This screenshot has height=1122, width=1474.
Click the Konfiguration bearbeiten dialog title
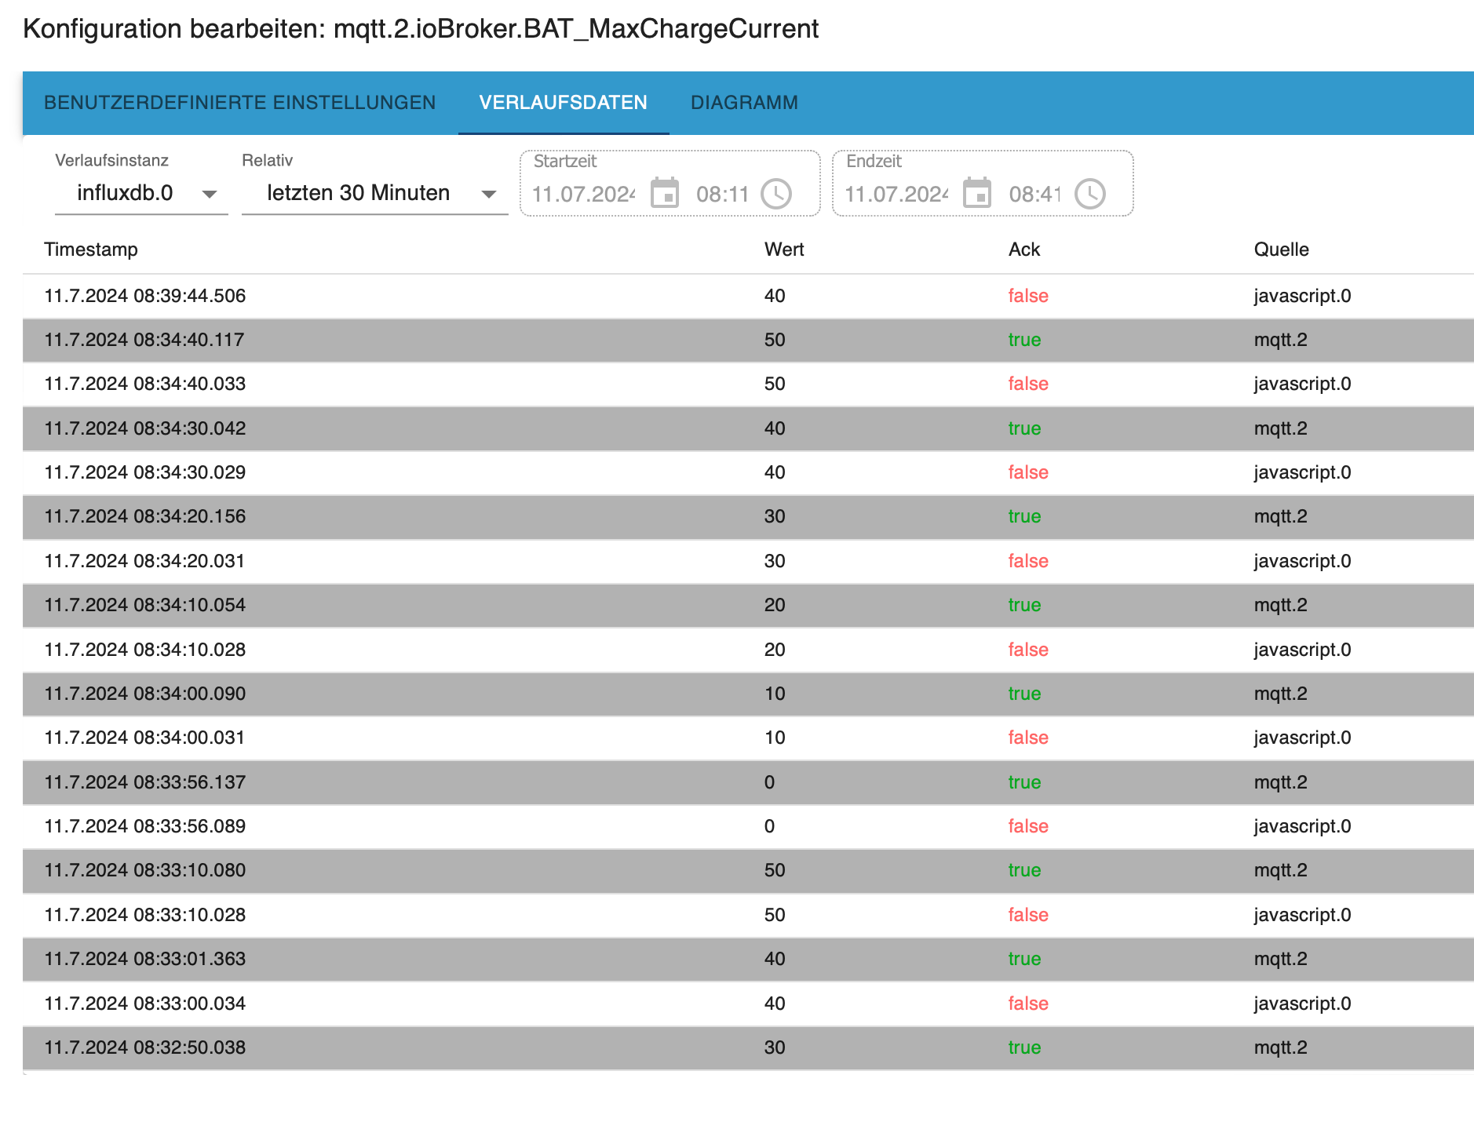421,29
